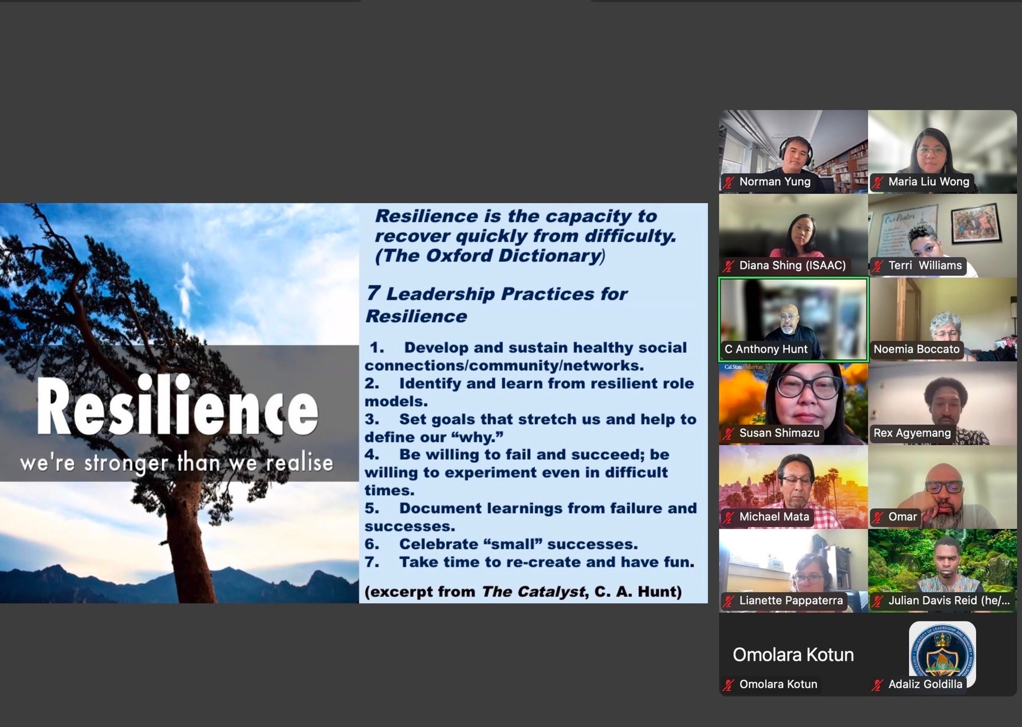1022x727 pixels.
Task: Click Diana Shing's muted microphone icon
Action: coord(729,266)
